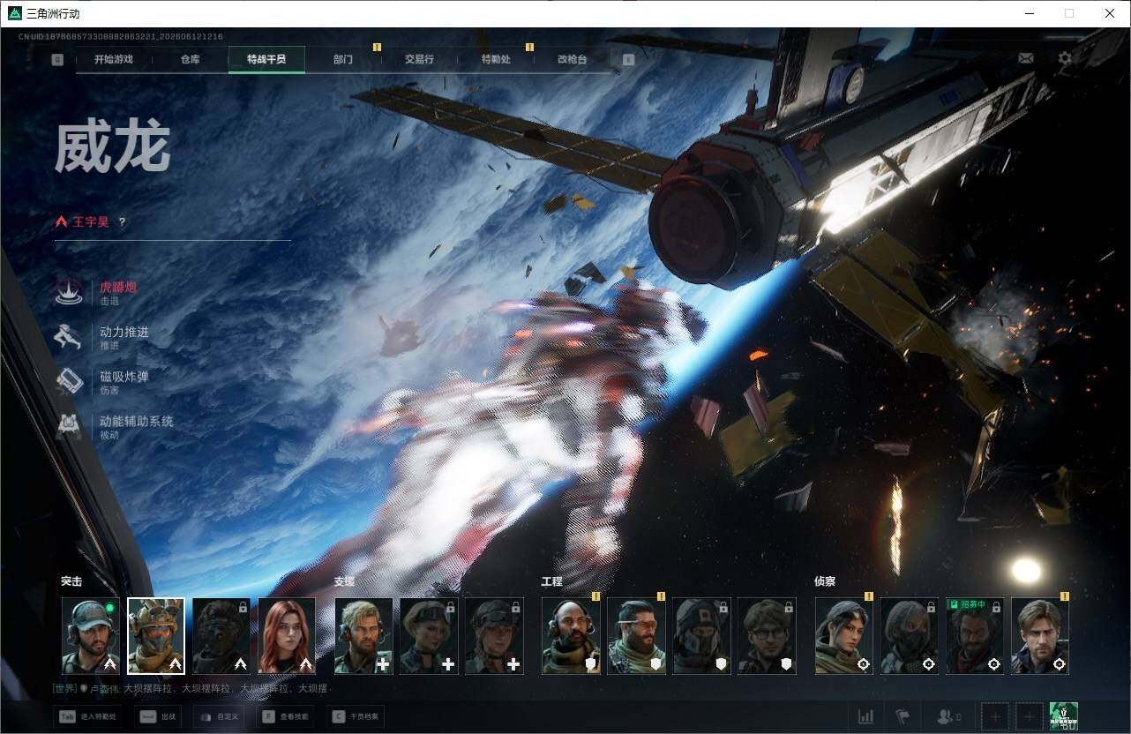Click the 进入特勤处 button
Image resolution: width=1131 pixels, height=734 pixels.
coord(88,716)
